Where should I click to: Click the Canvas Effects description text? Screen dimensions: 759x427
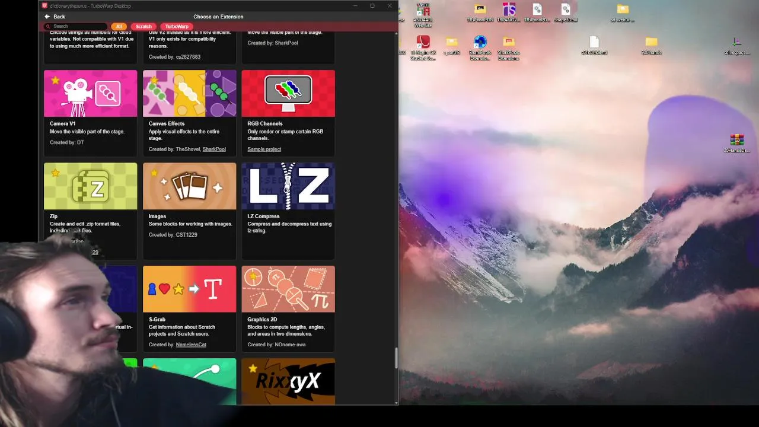click(184, 135)
